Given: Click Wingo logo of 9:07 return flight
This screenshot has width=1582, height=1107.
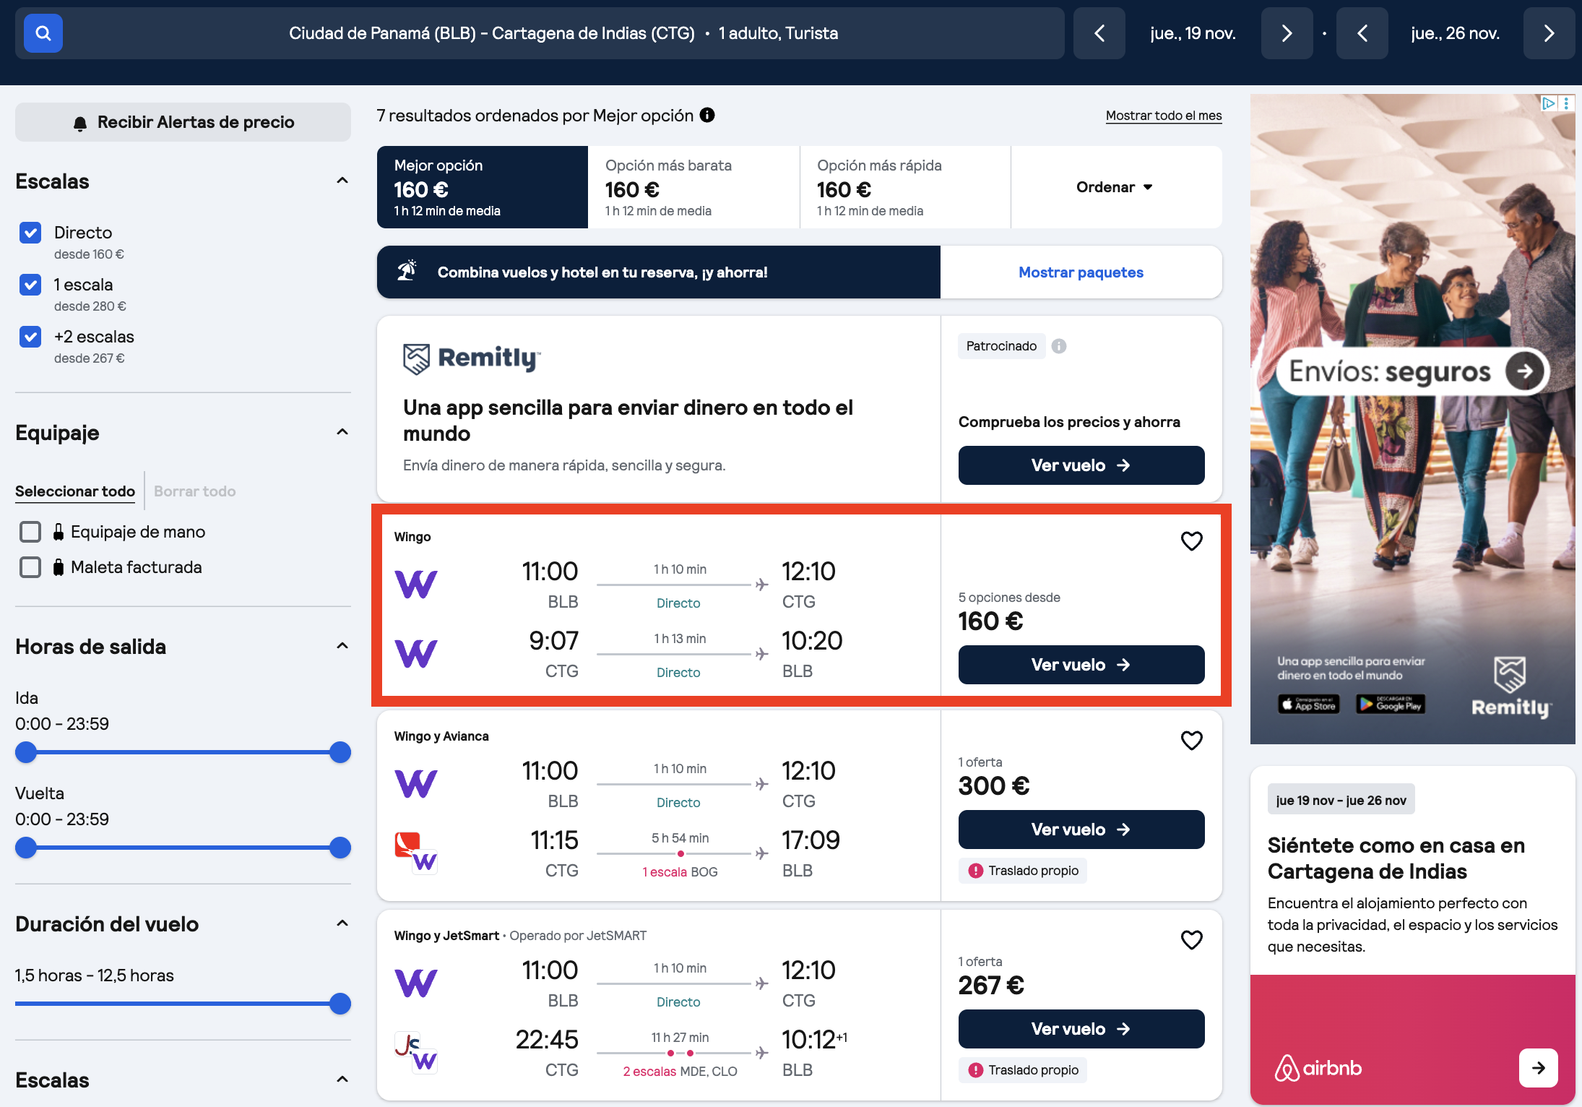Looking at the screenshot, I should pyautogui.click(x=416, y=654).
